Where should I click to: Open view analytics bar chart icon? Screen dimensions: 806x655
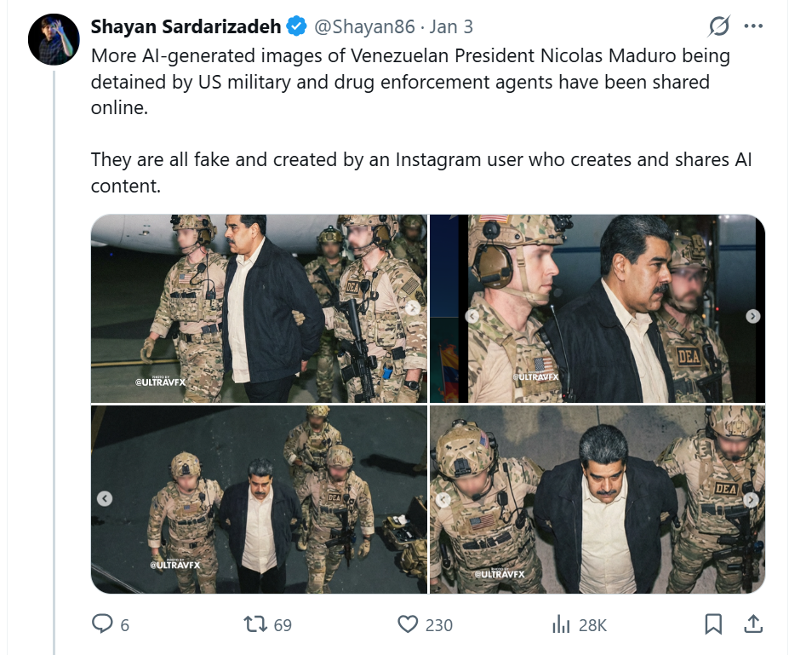[561, 624]
